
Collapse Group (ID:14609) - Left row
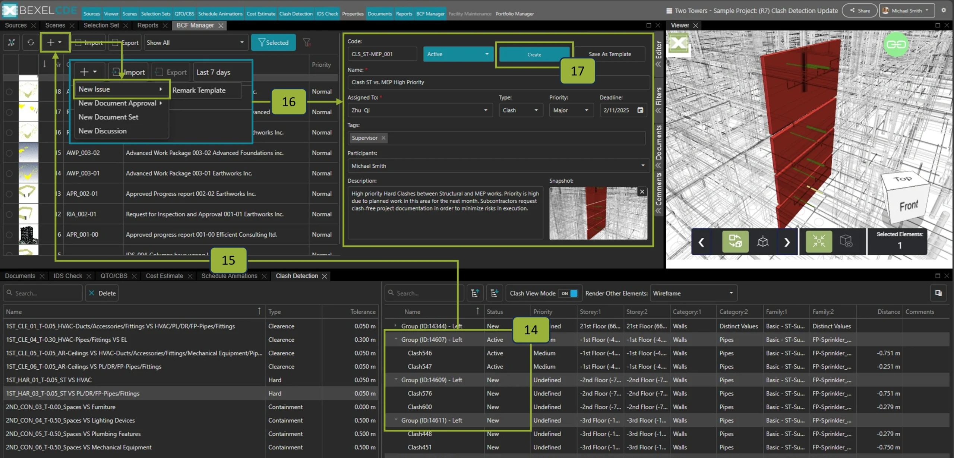pyautogui.click(x=396, y=379)
